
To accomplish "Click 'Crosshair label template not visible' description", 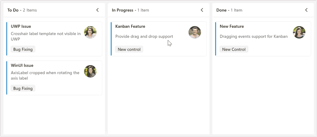I will [46, 36].
